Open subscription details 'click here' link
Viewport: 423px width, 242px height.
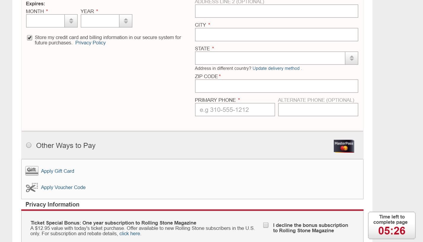pyautogui.click(x=130, y=234)
